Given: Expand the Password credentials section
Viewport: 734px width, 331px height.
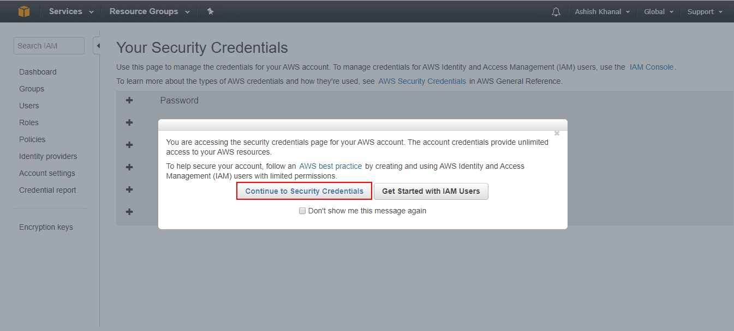Looking at the screenshot, I should coord(129,100).
